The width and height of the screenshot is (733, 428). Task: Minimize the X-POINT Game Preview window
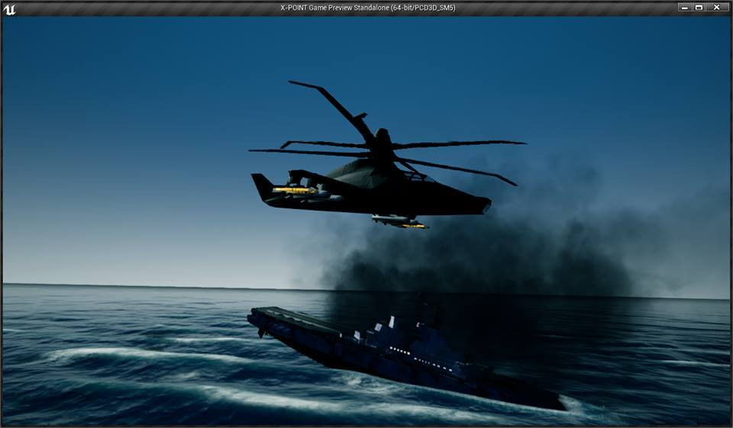pos(684,8)
